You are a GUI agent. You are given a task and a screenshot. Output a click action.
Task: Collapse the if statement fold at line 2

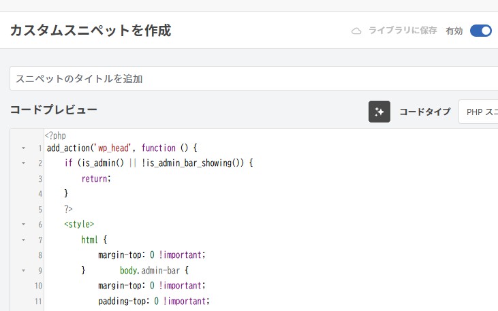tap(23, 163)
